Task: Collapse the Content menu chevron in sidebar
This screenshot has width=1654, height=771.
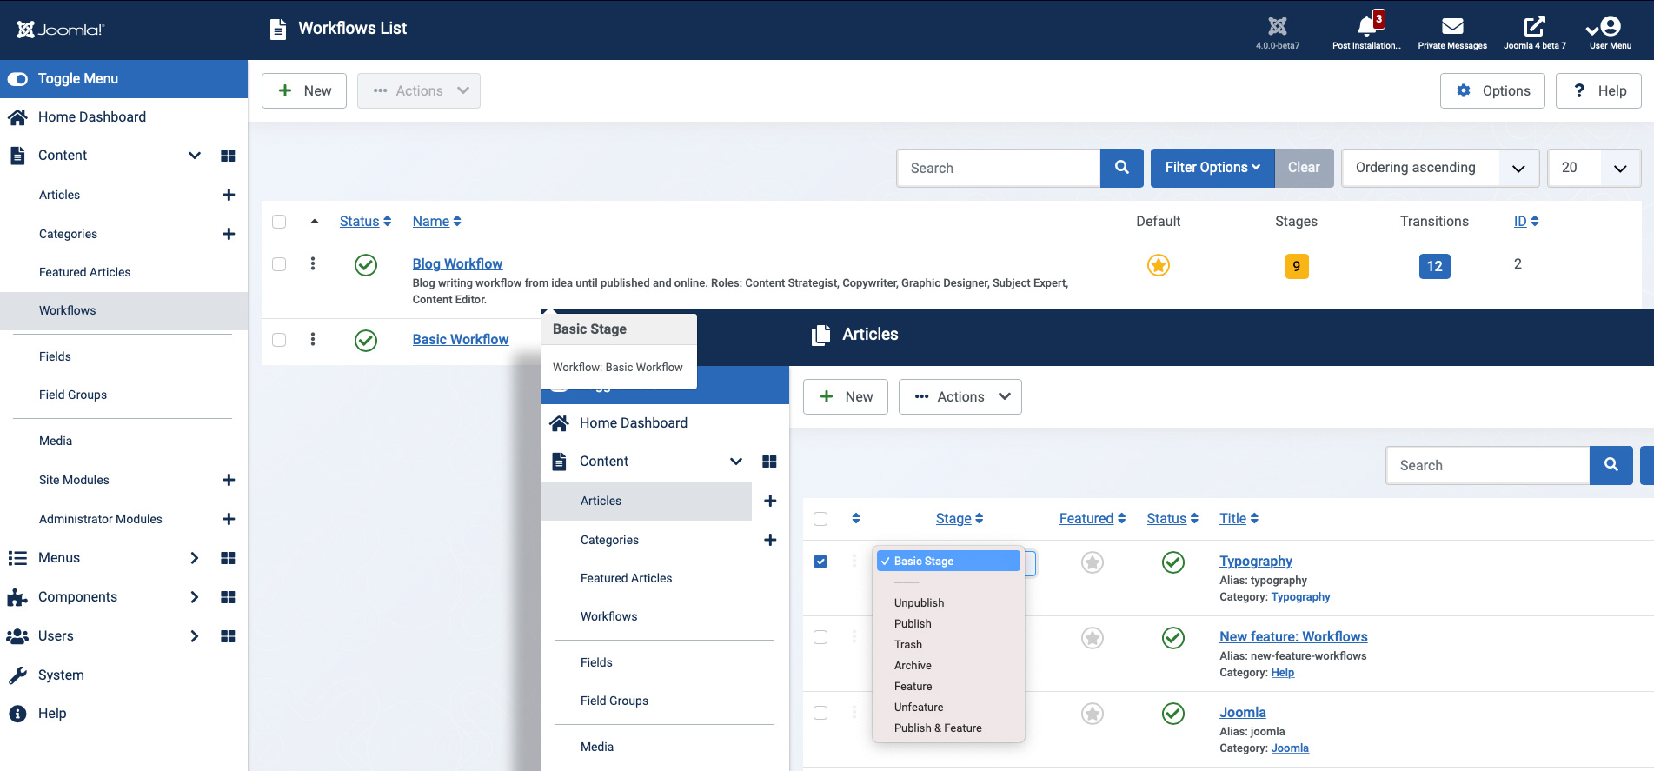Action: point(195,156)
